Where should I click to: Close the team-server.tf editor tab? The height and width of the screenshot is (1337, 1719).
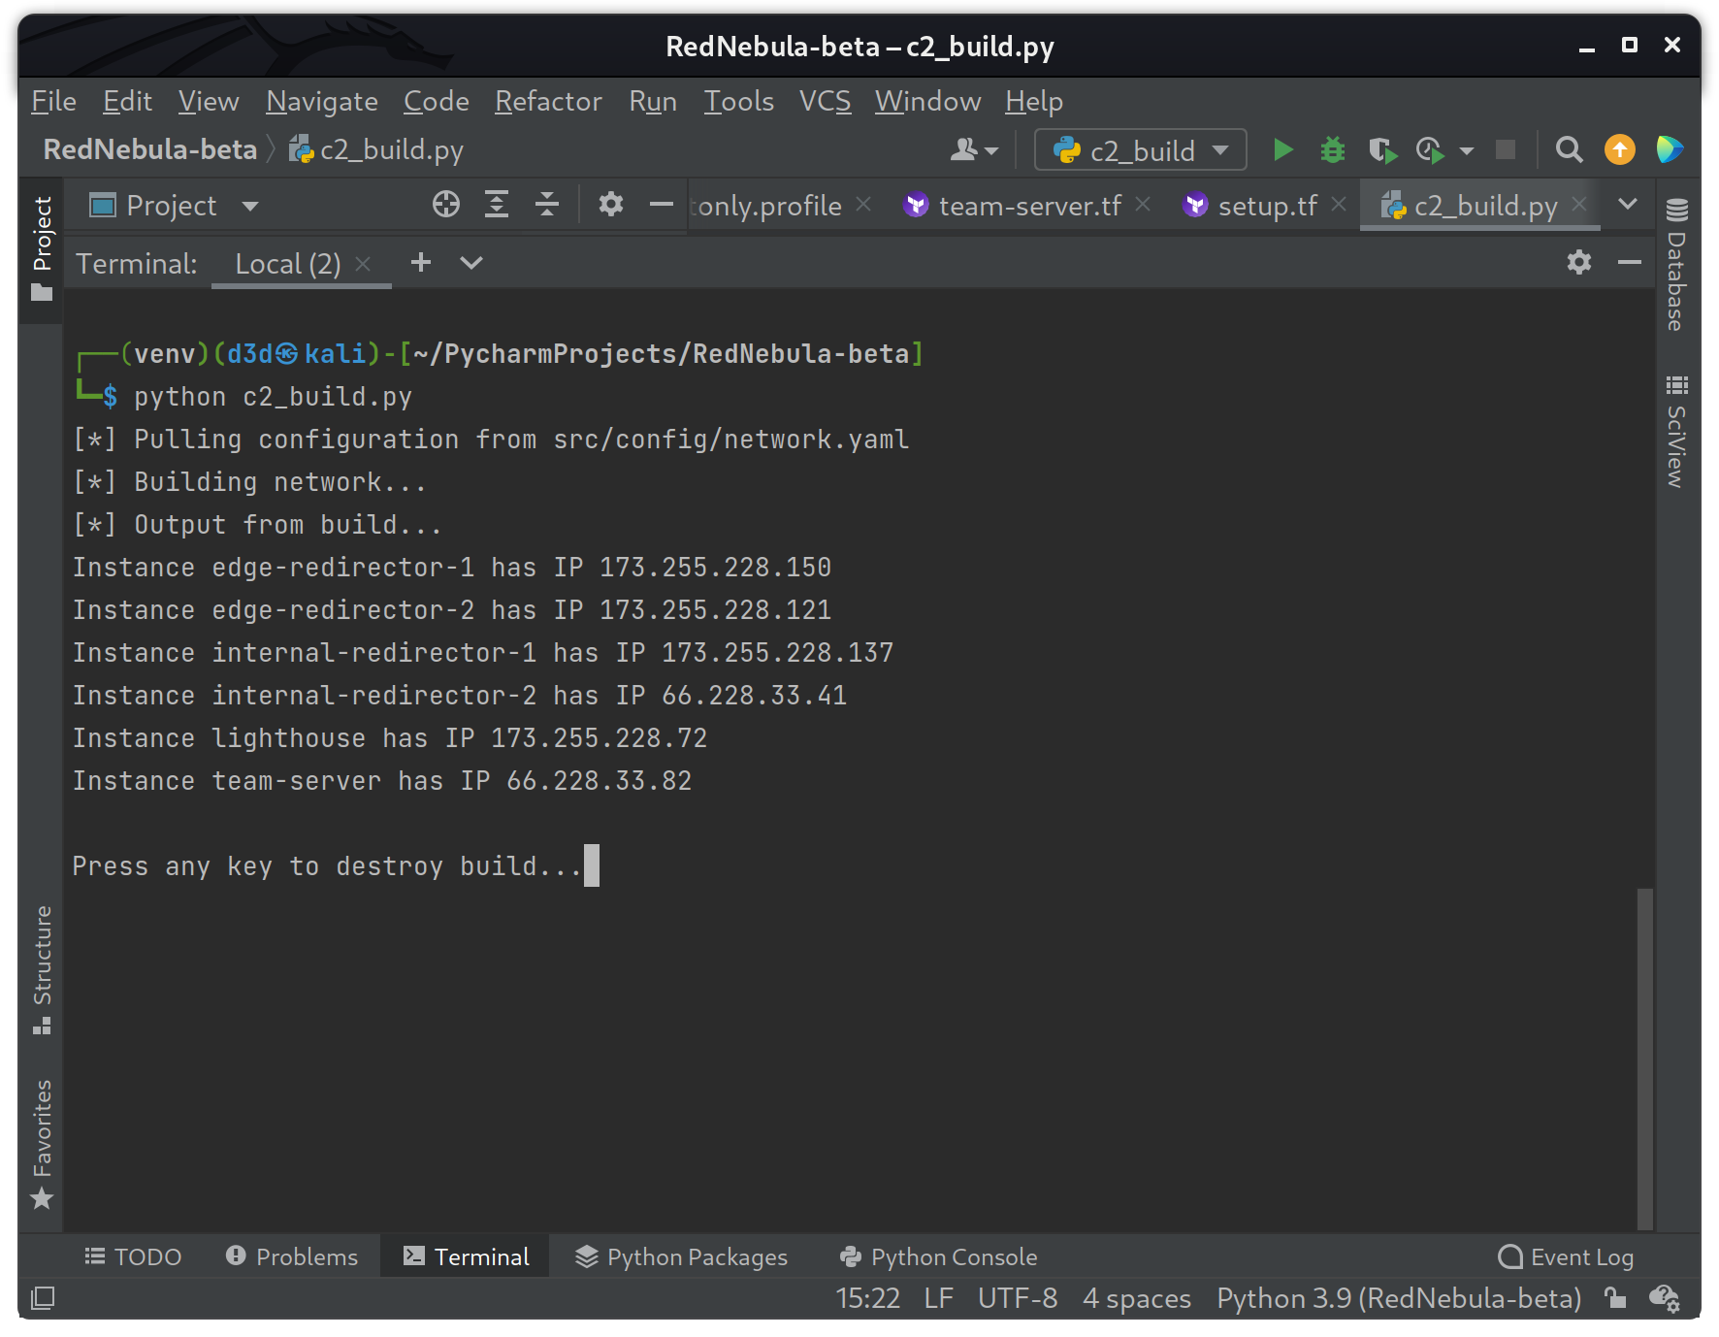[x=1143, y=204]
